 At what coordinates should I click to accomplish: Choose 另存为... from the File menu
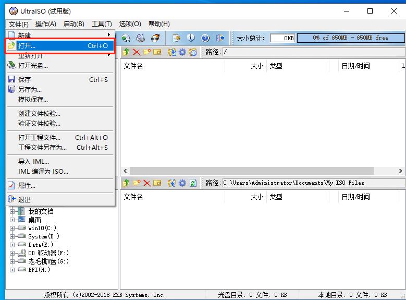(60, 90)
